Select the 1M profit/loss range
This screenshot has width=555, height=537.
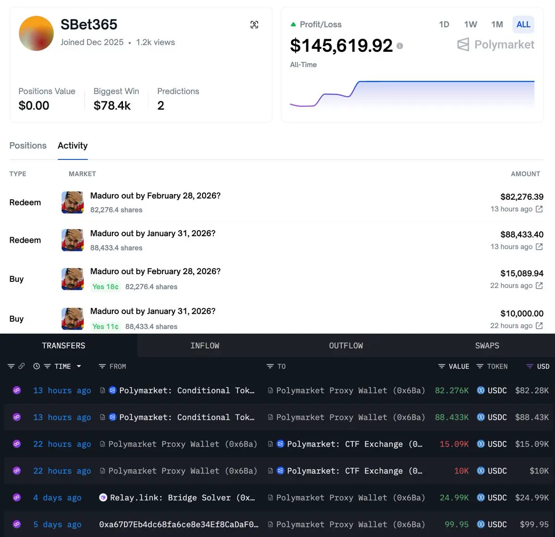tap(497, 24)
